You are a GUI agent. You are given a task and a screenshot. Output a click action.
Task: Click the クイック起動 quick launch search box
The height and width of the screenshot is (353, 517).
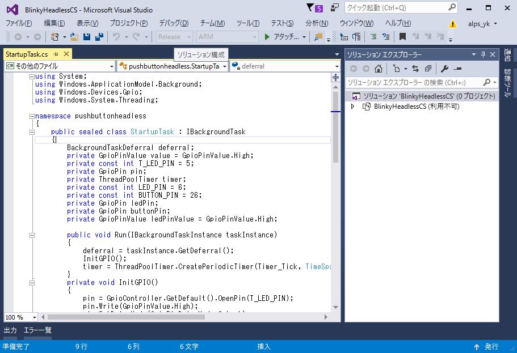(401, 7)
